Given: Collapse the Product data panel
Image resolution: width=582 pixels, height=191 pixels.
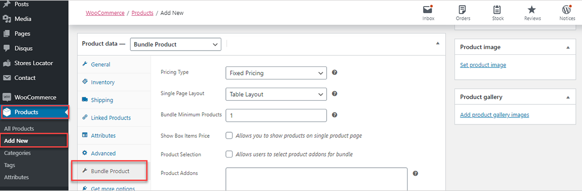Looking at the screenshot, I should click(438, 44).
